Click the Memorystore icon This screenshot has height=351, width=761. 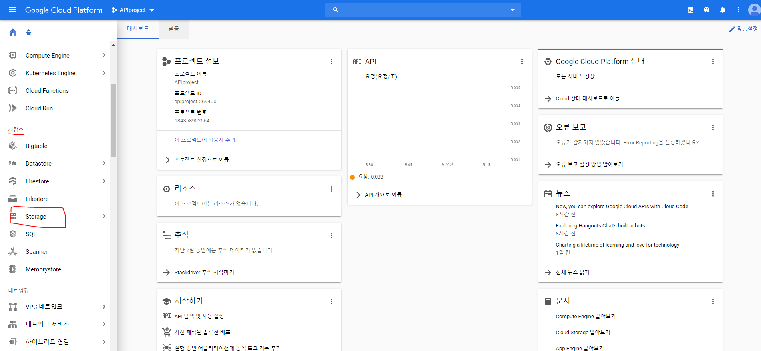(13, 269)
